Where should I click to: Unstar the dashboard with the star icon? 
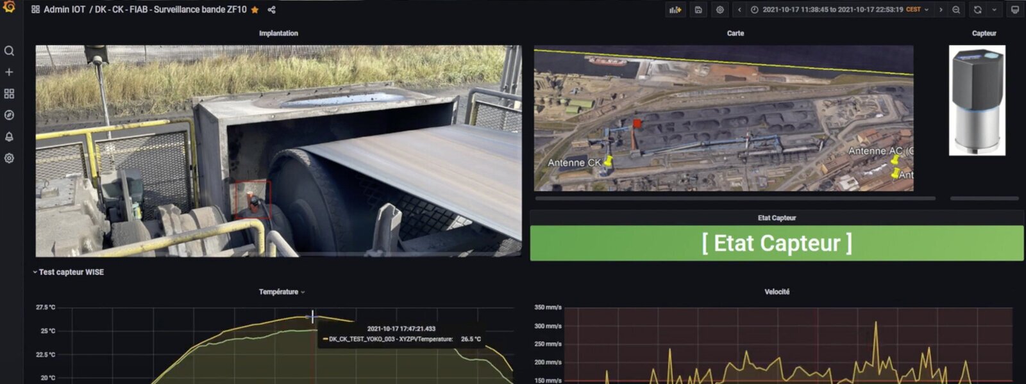(255, 10)
